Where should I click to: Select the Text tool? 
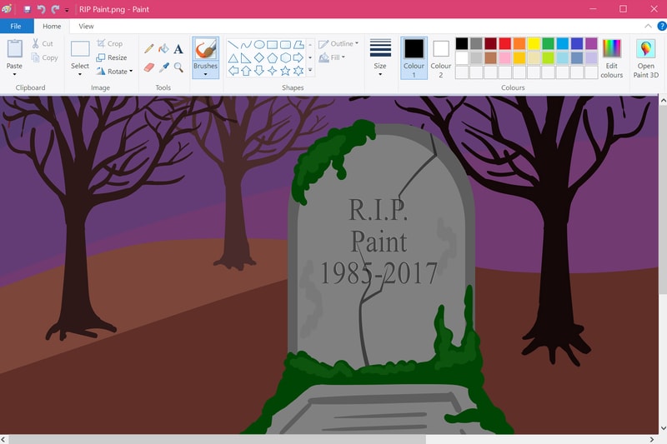[x=178, y=48]
